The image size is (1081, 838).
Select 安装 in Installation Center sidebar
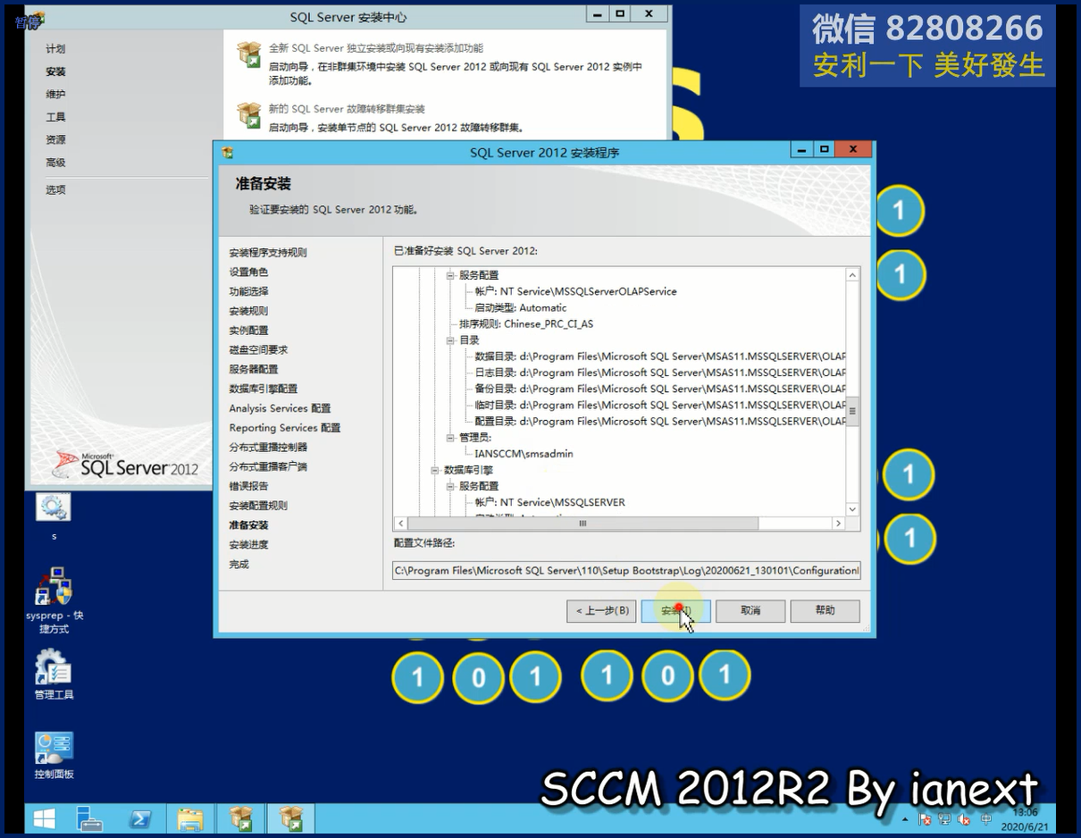pos(55,71)
